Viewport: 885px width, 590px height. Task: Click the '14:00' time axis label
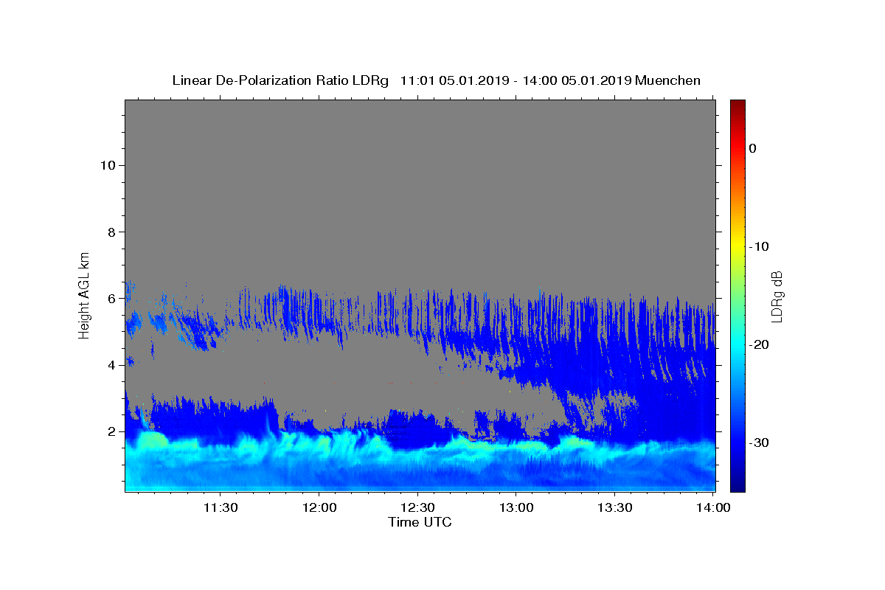coord(713,508)
